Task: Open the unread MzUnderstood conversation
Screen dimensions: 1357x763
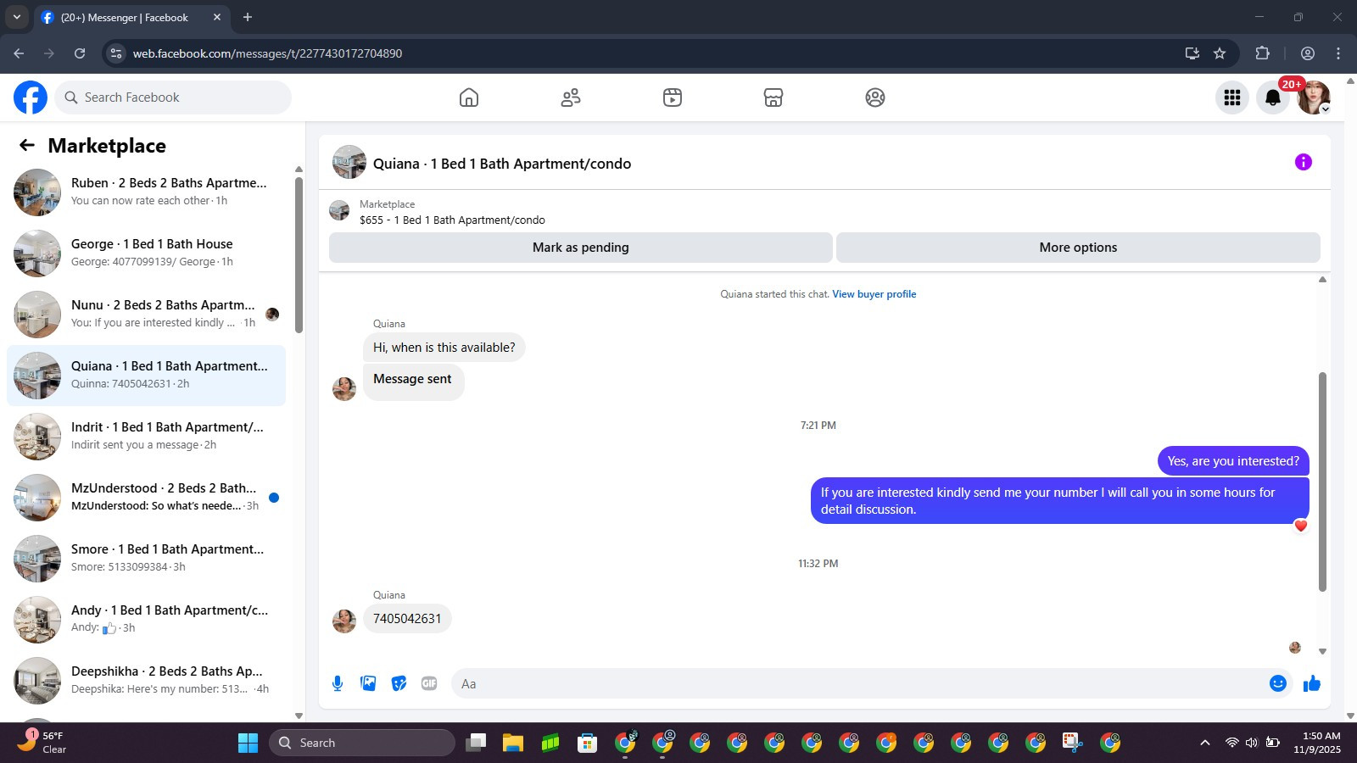Action: click(146, 498)
